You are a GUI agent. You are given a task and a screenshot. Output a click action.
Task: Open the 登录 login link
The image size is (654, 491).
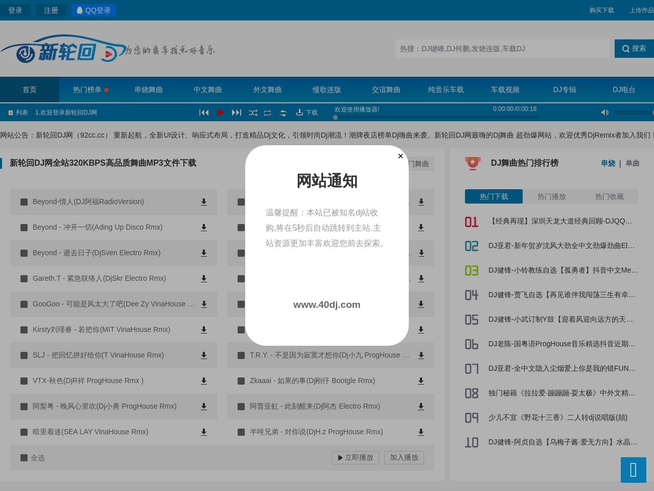(x=15, y=10)
